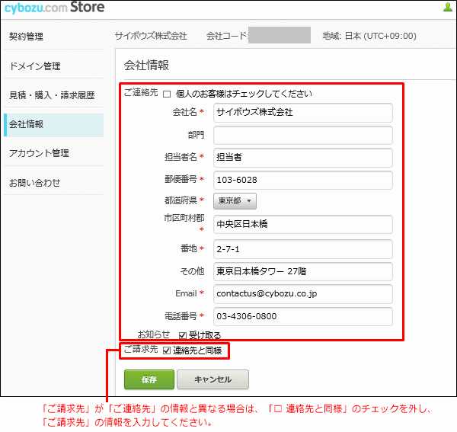This screenshot has height=432, width=457.
Task: Click the 郵便番号 field with 103-6028
Action: 302,181
